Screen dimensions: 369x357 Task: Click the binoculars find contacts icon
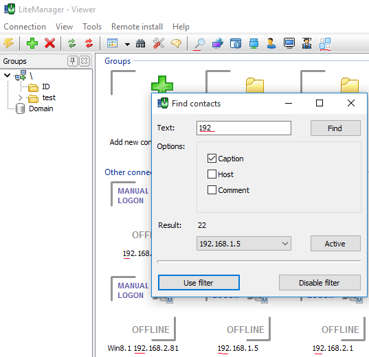(140, 43)
